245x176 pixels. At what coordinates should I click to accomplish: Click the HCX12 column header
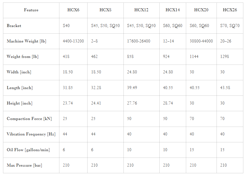click(x=141, y=10)
